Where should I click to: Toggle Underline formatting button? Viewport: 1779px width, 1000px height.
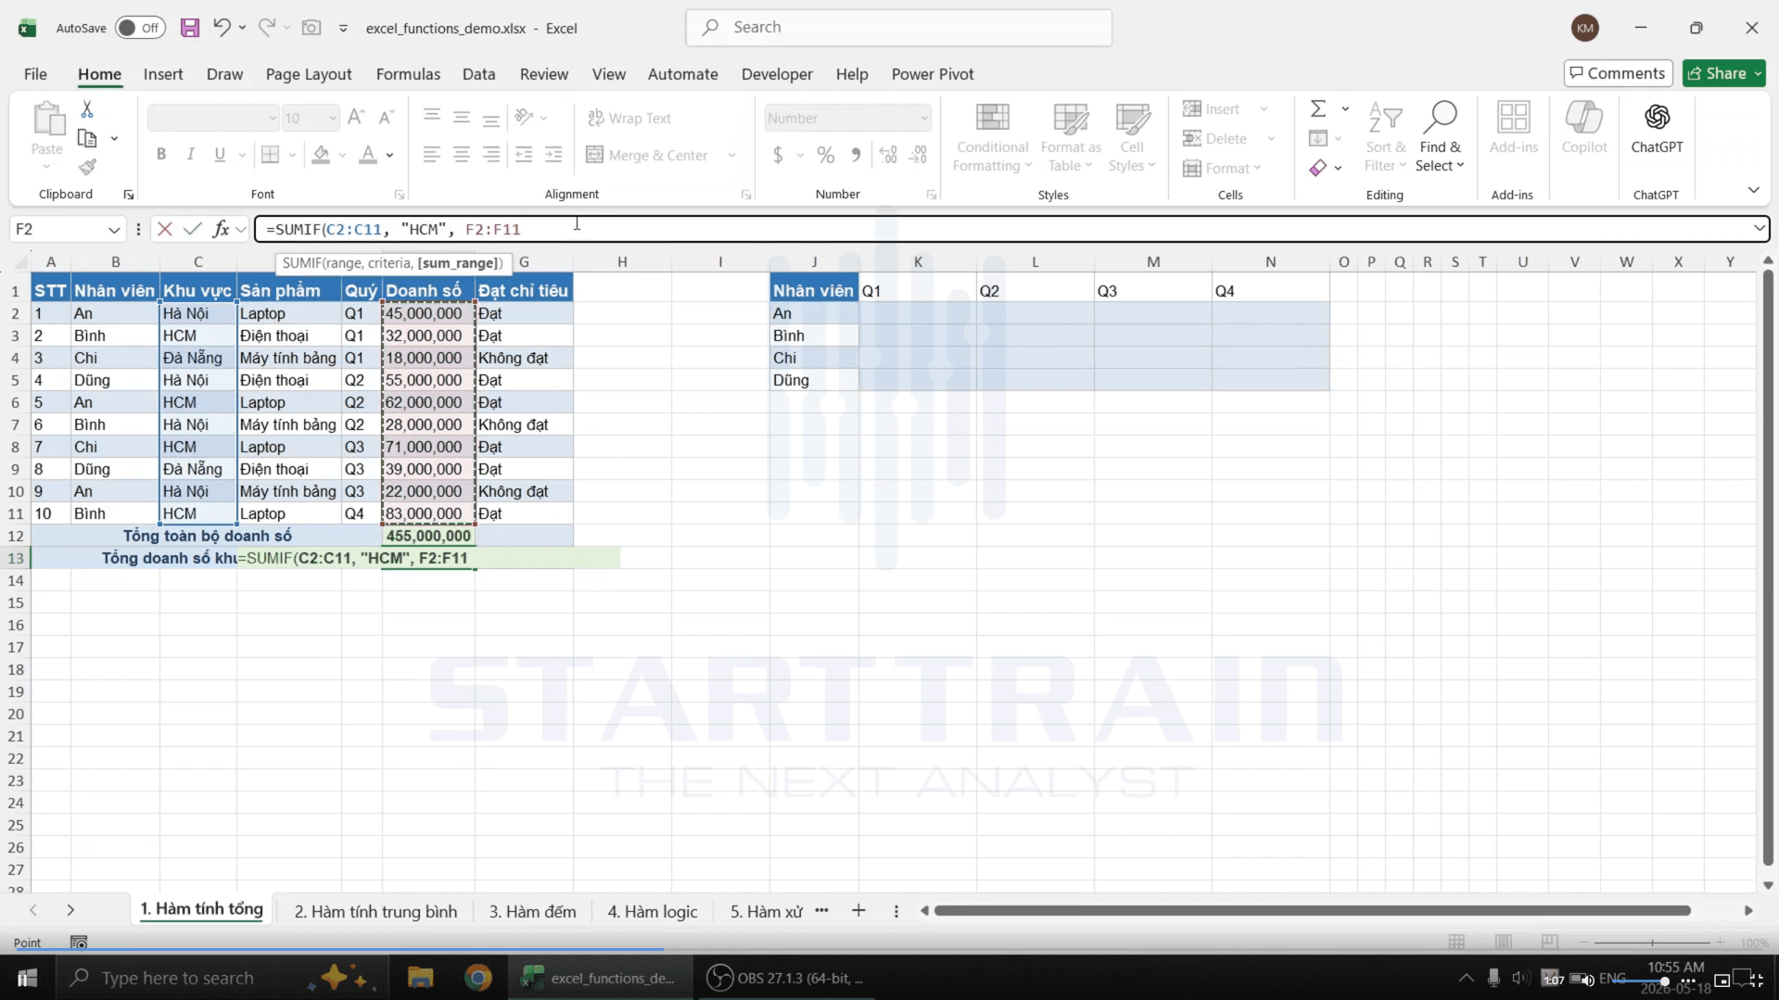click(220, 155)
